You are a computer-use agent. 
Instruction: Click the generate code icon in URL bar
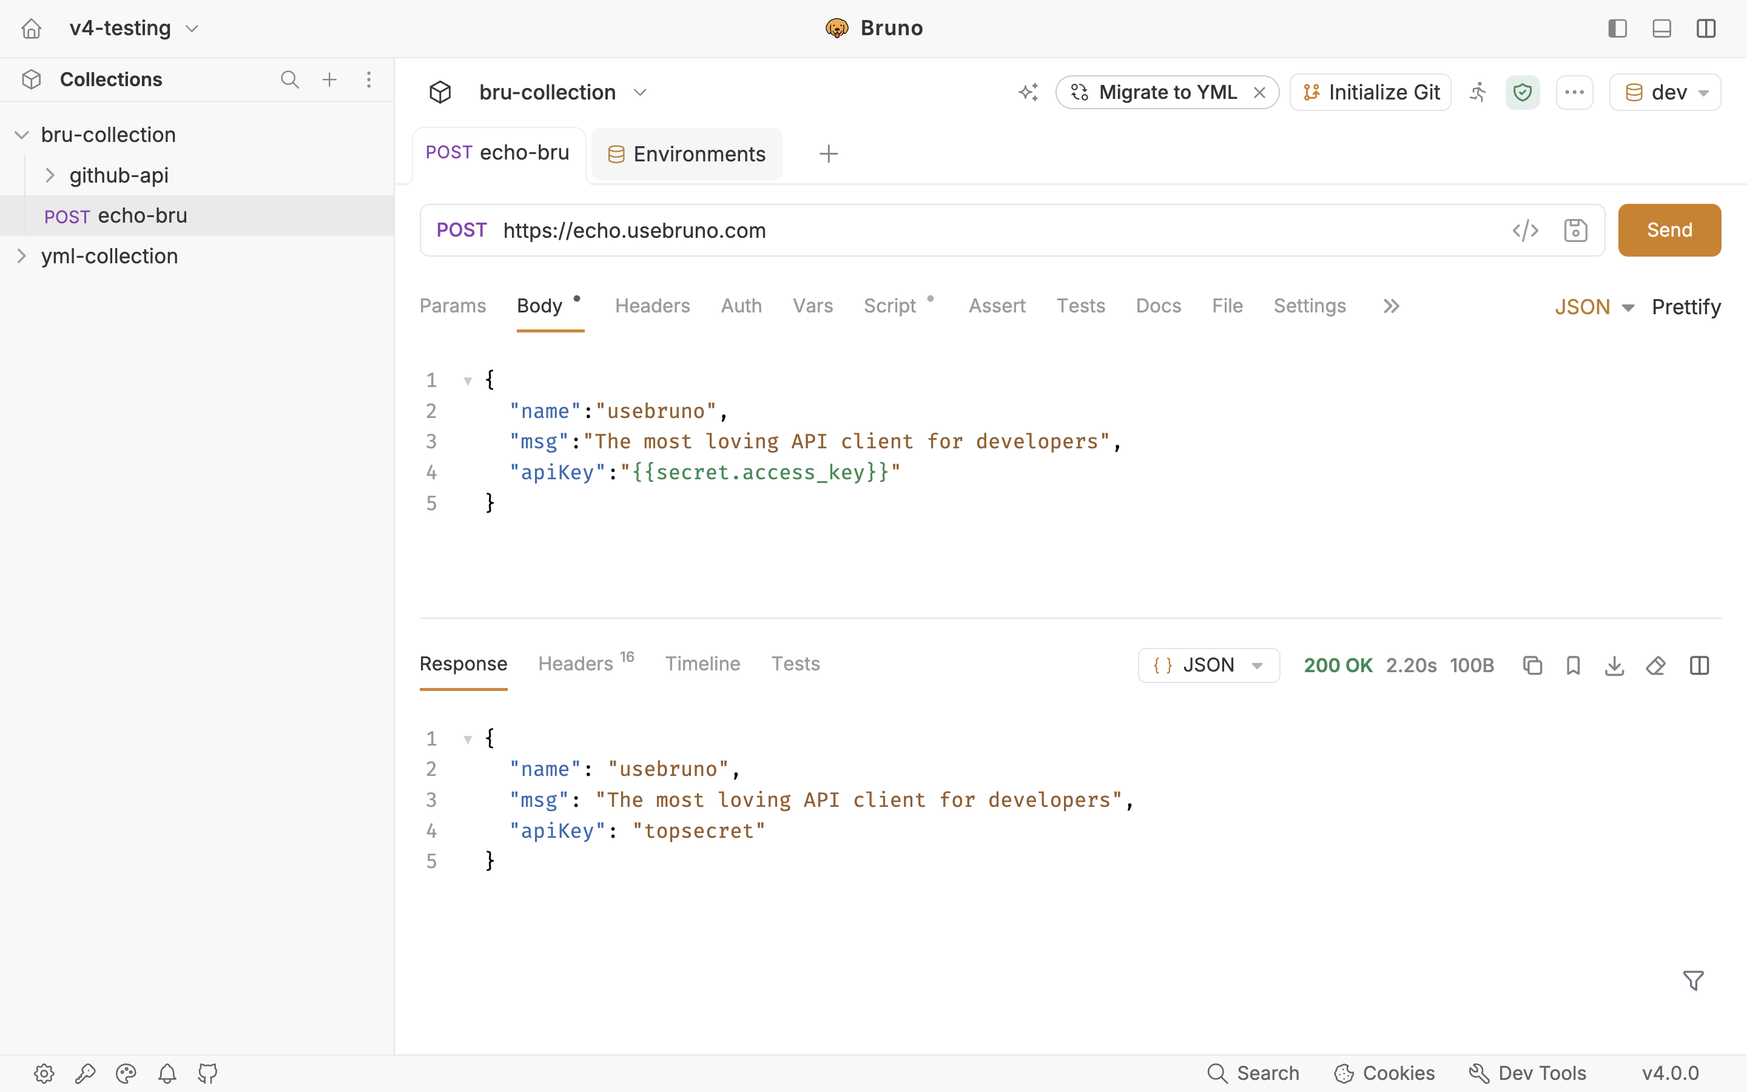point(1526,231)
